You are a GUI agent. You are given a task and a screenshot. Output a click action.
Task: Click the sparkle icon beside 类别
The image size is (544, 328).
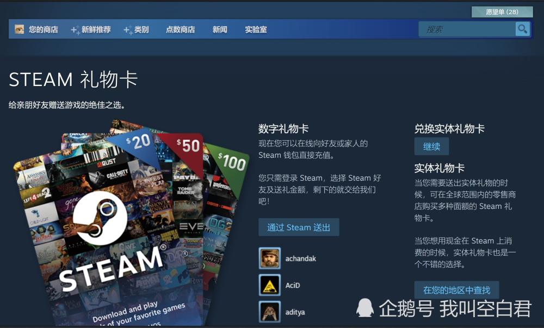tap(127, 29)
